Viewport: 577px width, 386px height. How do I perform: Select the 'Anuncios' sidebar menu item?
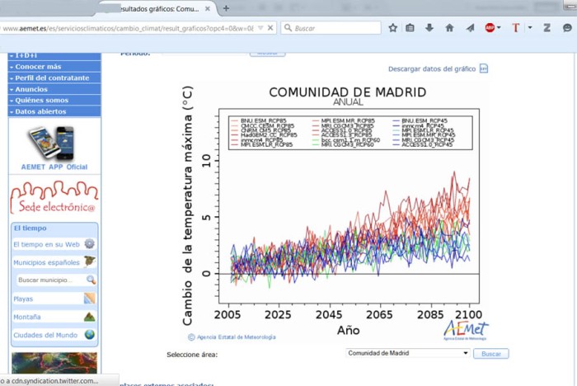[x=54, y=89]
